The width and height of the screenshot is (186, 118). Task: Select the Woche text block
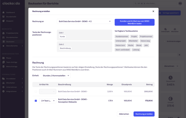[x=131, y=45]
